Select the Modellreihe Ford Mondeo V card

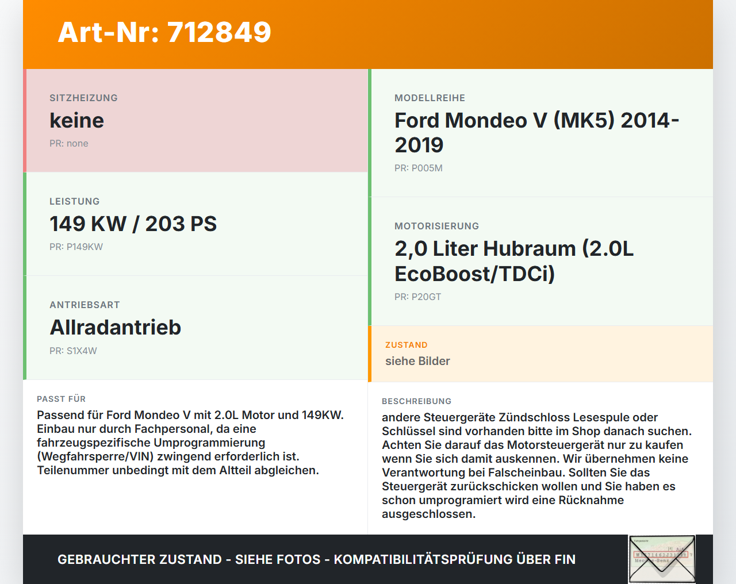click(x=540, y=133)
